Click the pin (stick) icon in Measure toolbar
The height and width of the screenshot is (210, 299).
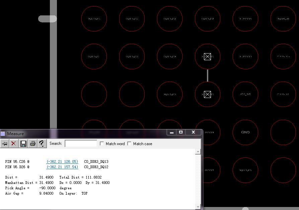[4, 143]
